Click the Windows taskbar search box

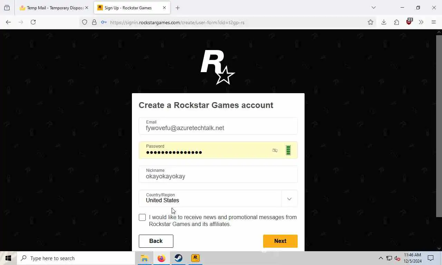pos(76,258)
